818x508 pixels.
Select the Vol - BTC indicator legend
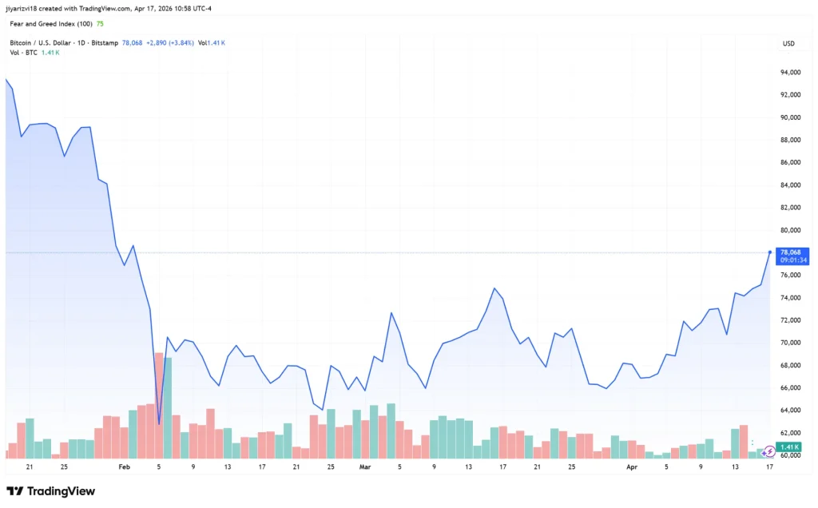click(x=22, y=52)
